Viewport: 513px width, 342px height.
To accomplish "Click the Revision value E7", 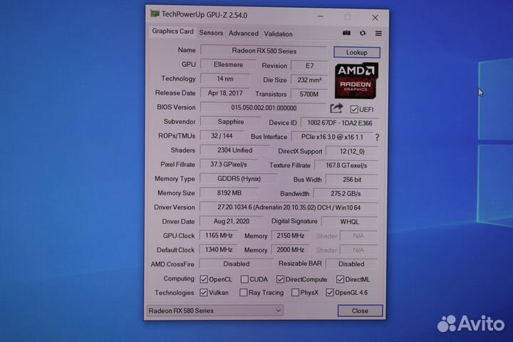I will pos(309,66).
